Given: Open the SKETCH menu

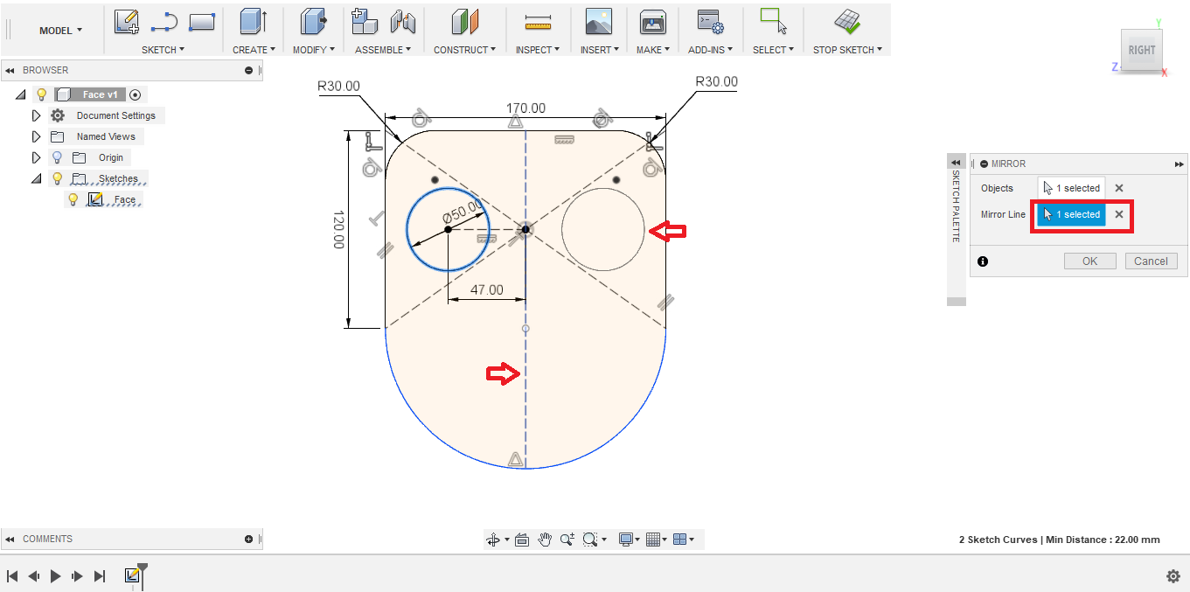Looking at the screenshot, I should click(163, 50).
